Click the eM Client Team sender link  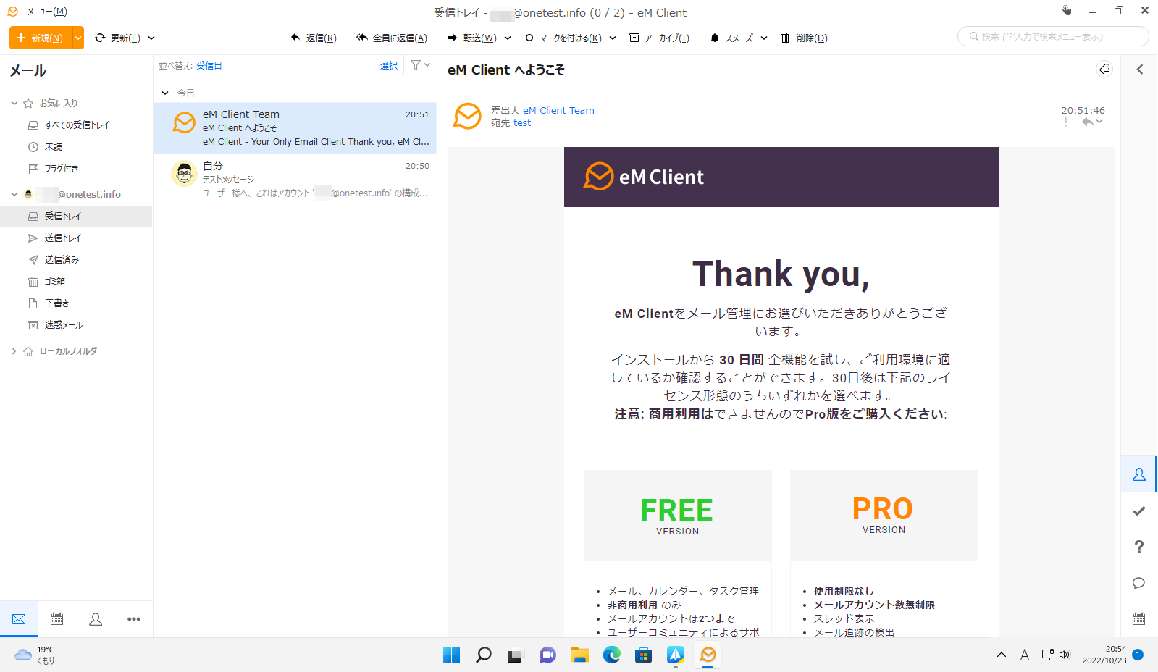[558, 110]
